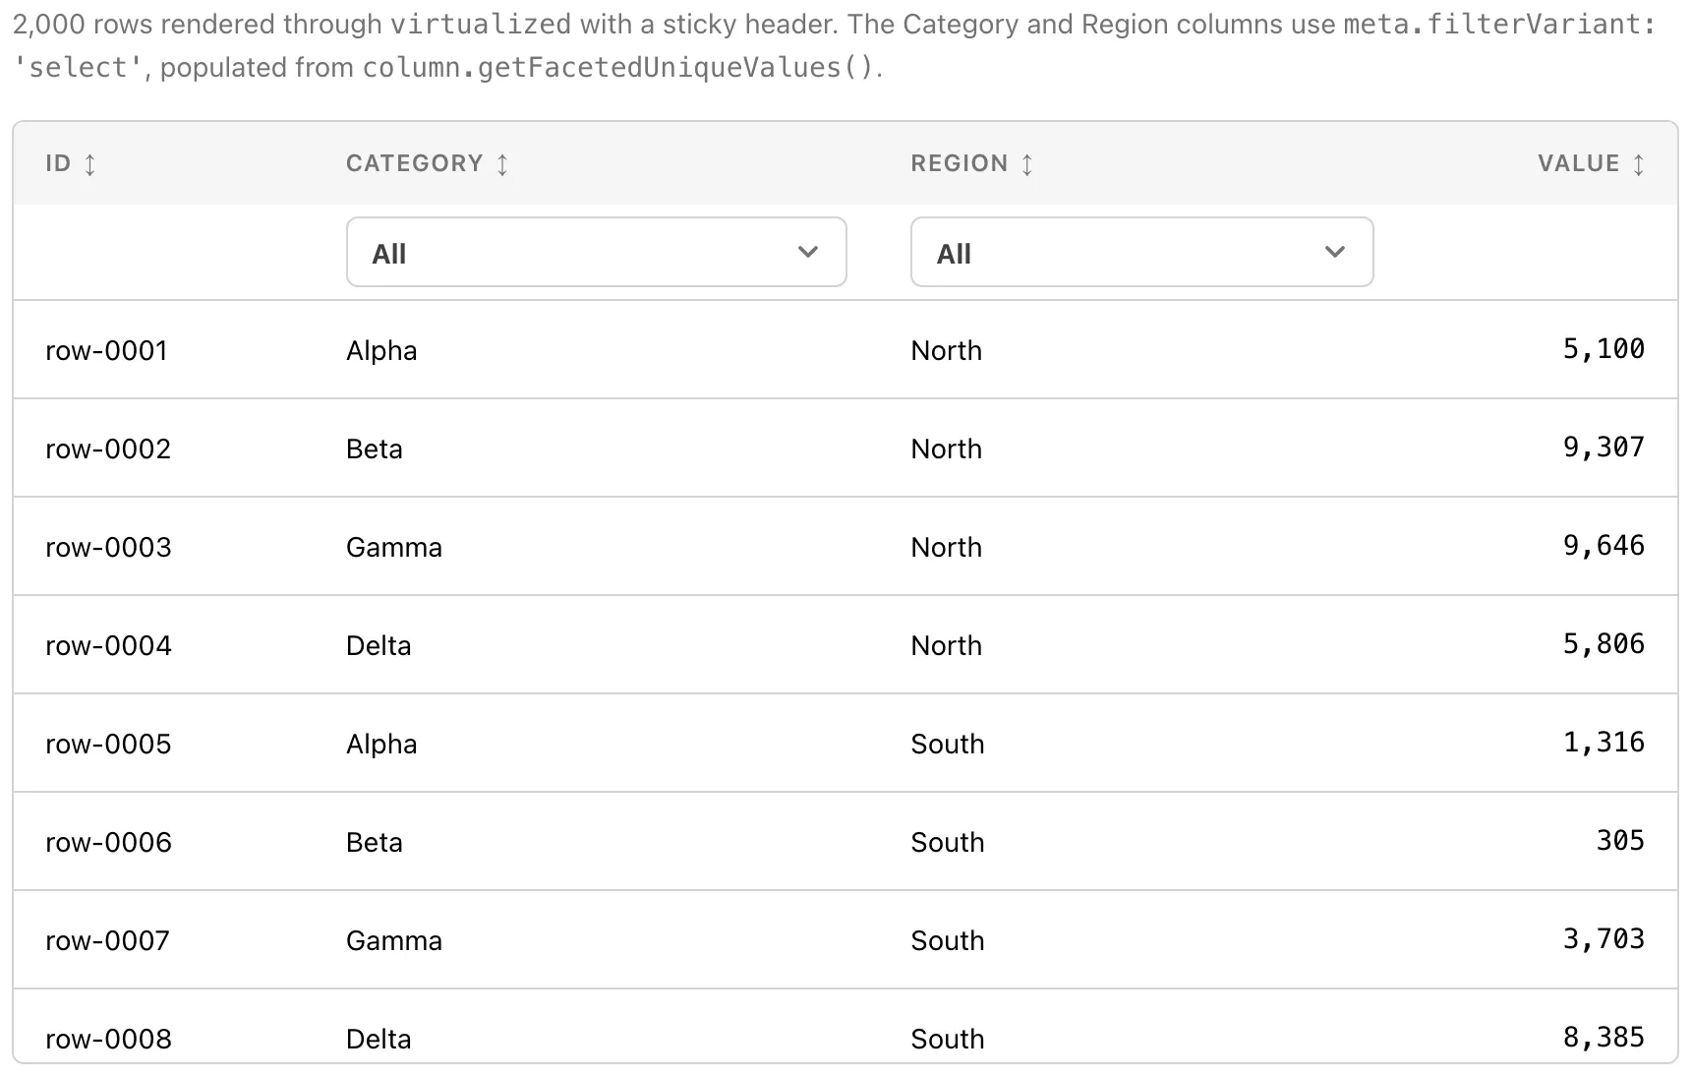Screen dimensions: 1691x1076
Task: Select the row-0008 ID cell
Action: pyautogui.click(x=108, y=1040)
